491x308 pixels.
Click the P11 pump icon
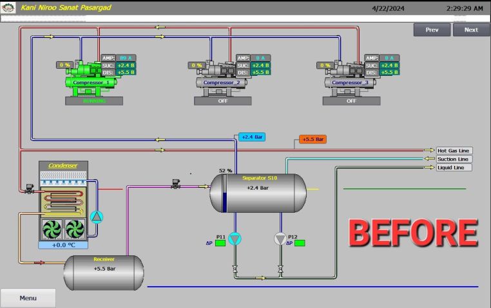point(235,239)
